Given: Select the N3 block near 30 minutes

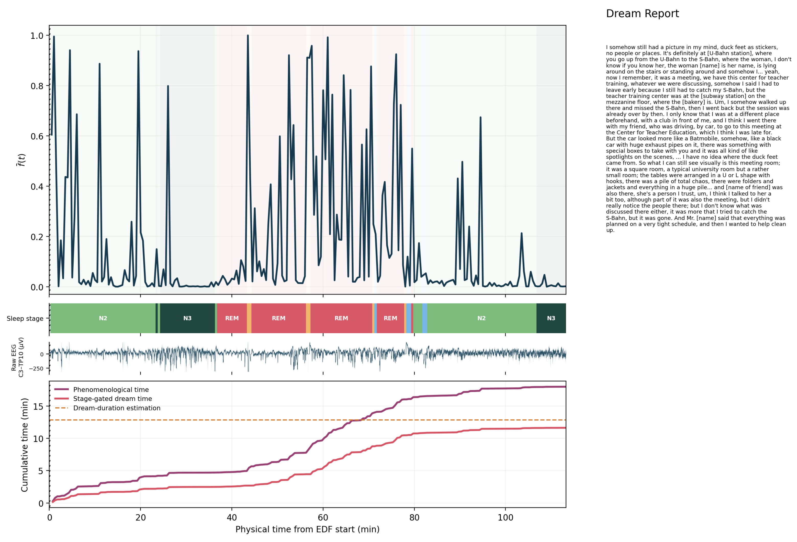Looking at the screenshot, I should (187, 318).
